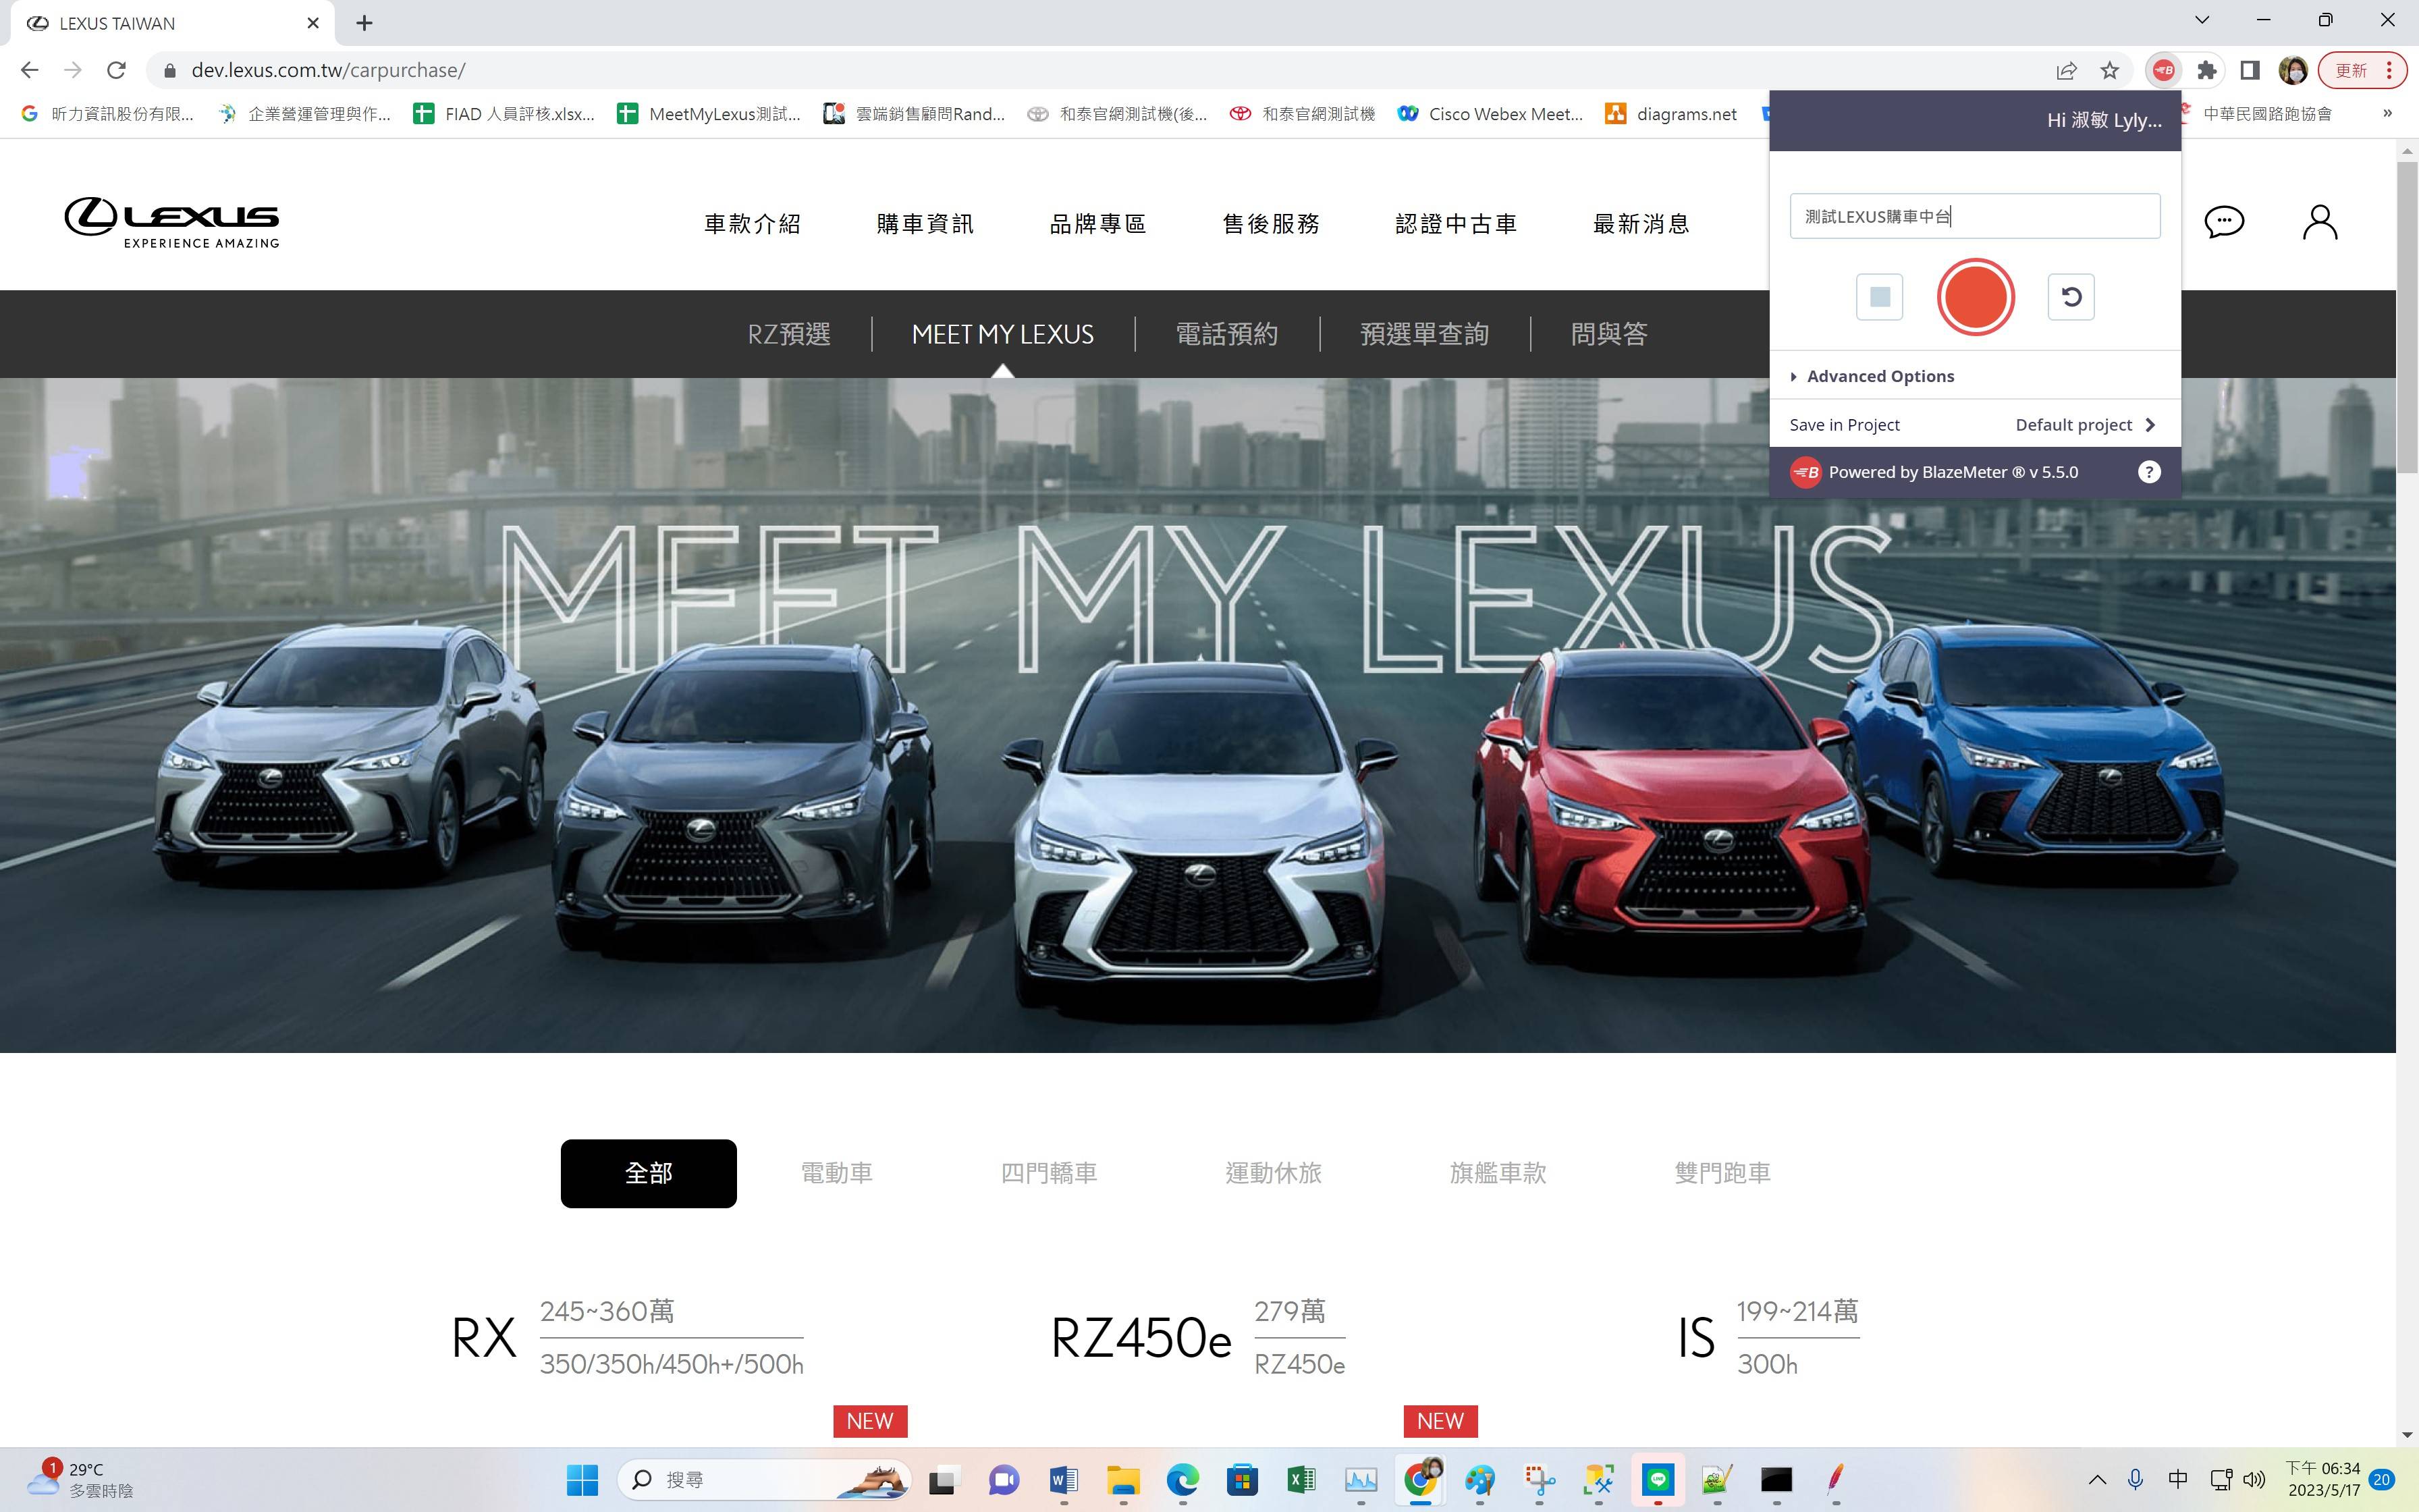Click the address bar URL
The height and width of the screenshot is (1512, 2419).
328,70
